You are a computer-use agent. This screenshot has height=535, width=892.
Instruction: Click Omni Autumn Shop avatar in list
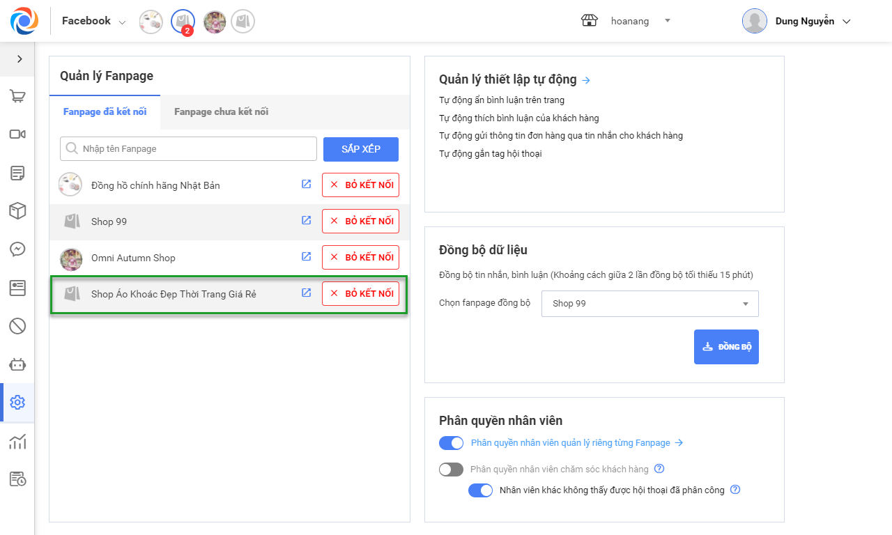[x=70, y=258]
